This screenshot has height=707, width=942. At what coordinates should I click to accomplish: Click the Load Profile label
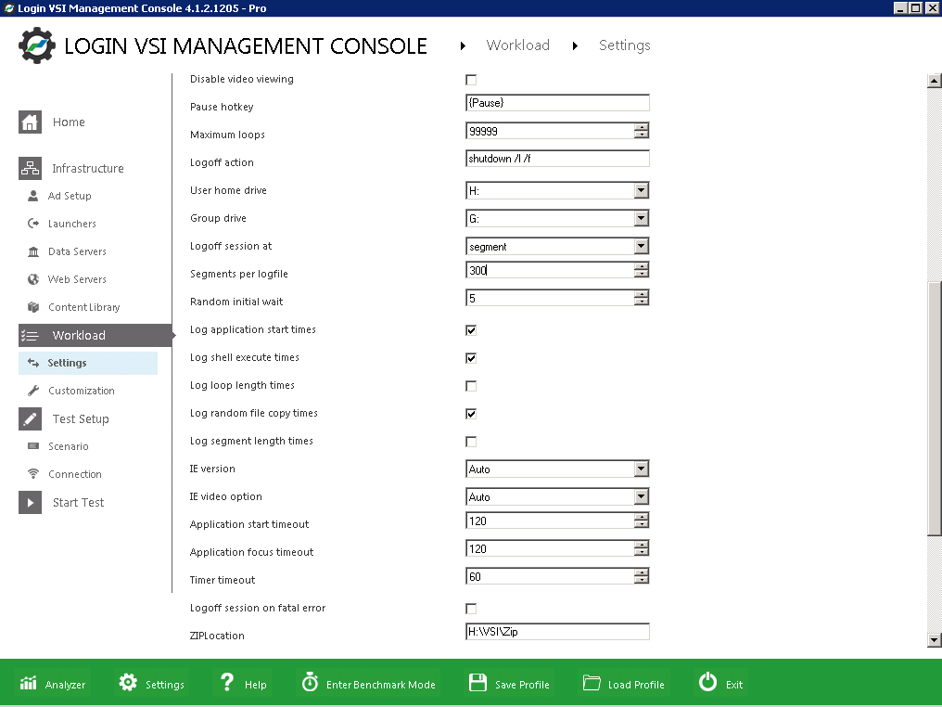(636, 685)
